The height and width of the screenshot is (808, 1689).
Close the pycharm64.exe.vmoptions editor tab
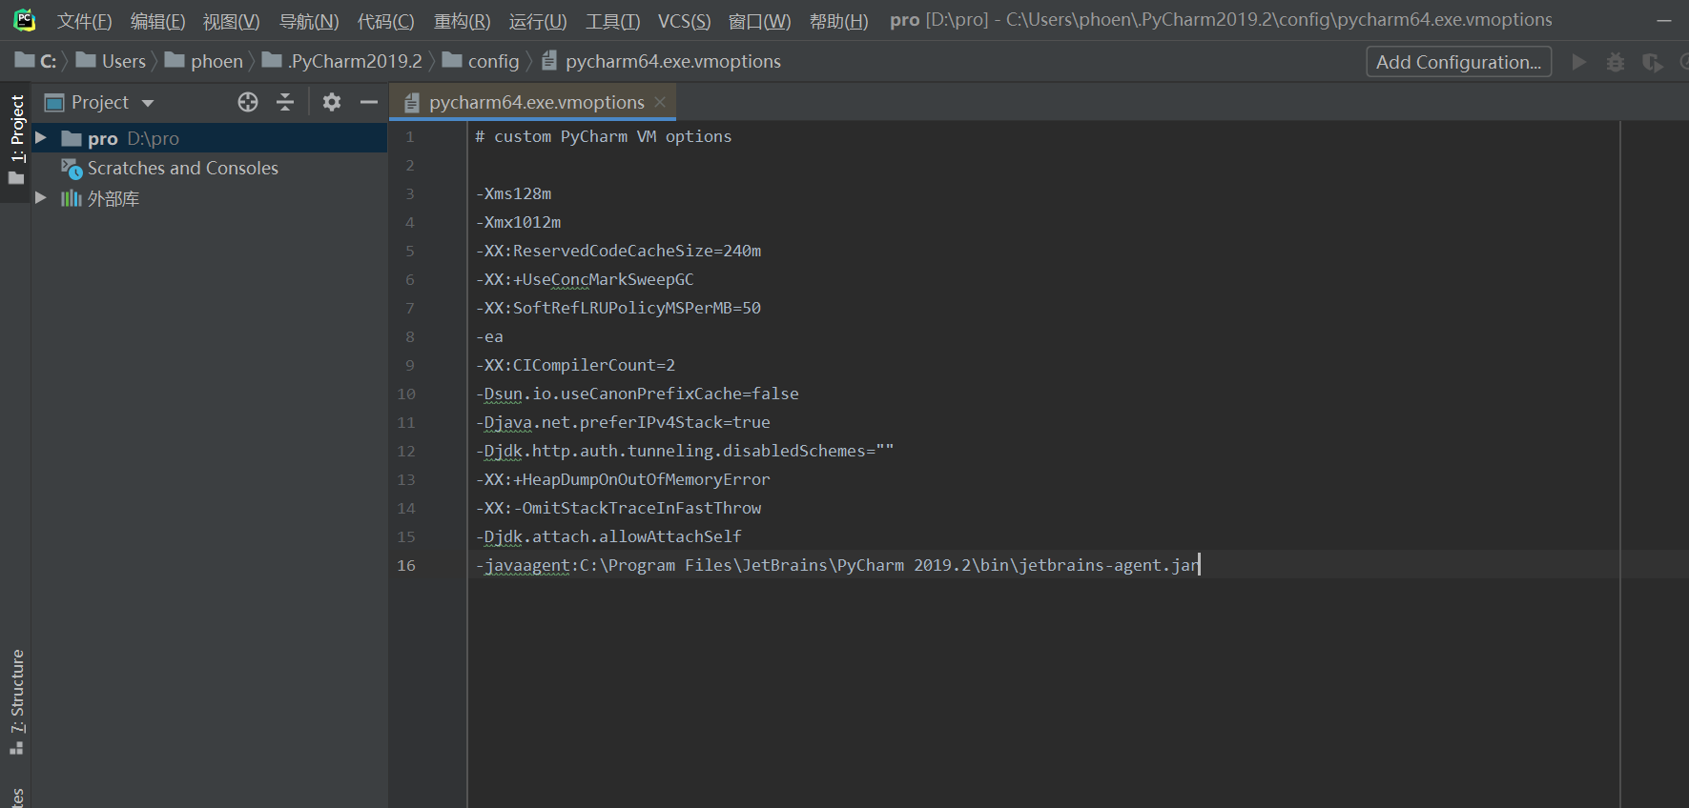660,102
